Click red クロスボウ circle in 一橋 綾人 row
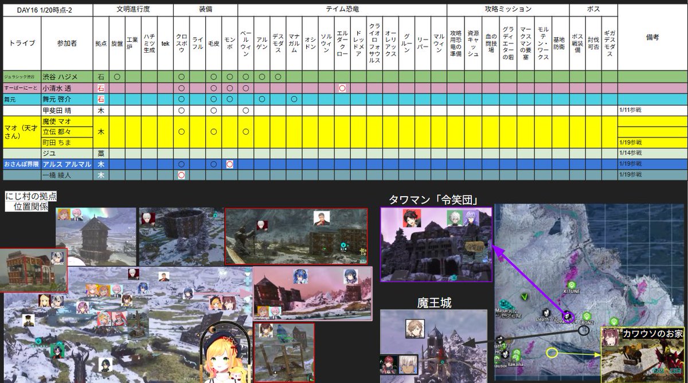The width and height of the screenshot is (688, 383). (x=181, y=175)
